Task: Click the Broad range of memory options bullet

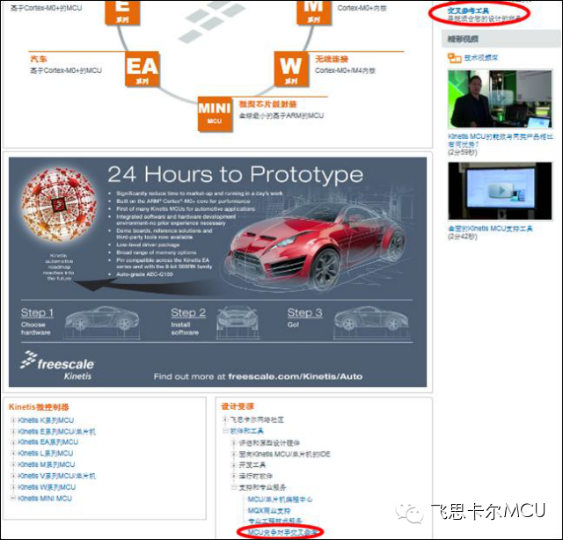Action: tap(157, 252)
